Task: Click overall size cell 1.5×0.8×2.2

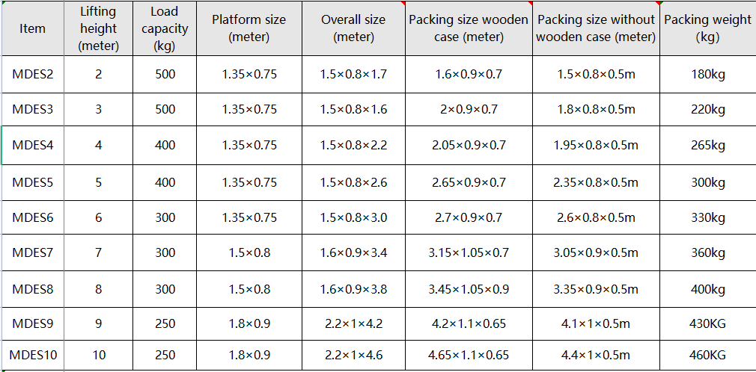Action: click(x=353, y=145)
